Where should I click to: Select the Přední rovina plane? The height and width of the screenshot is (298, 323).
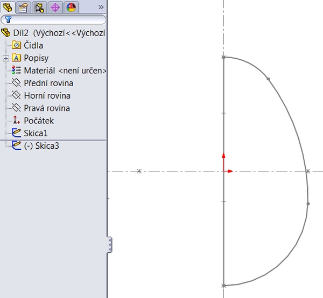[x=48, y=83]
